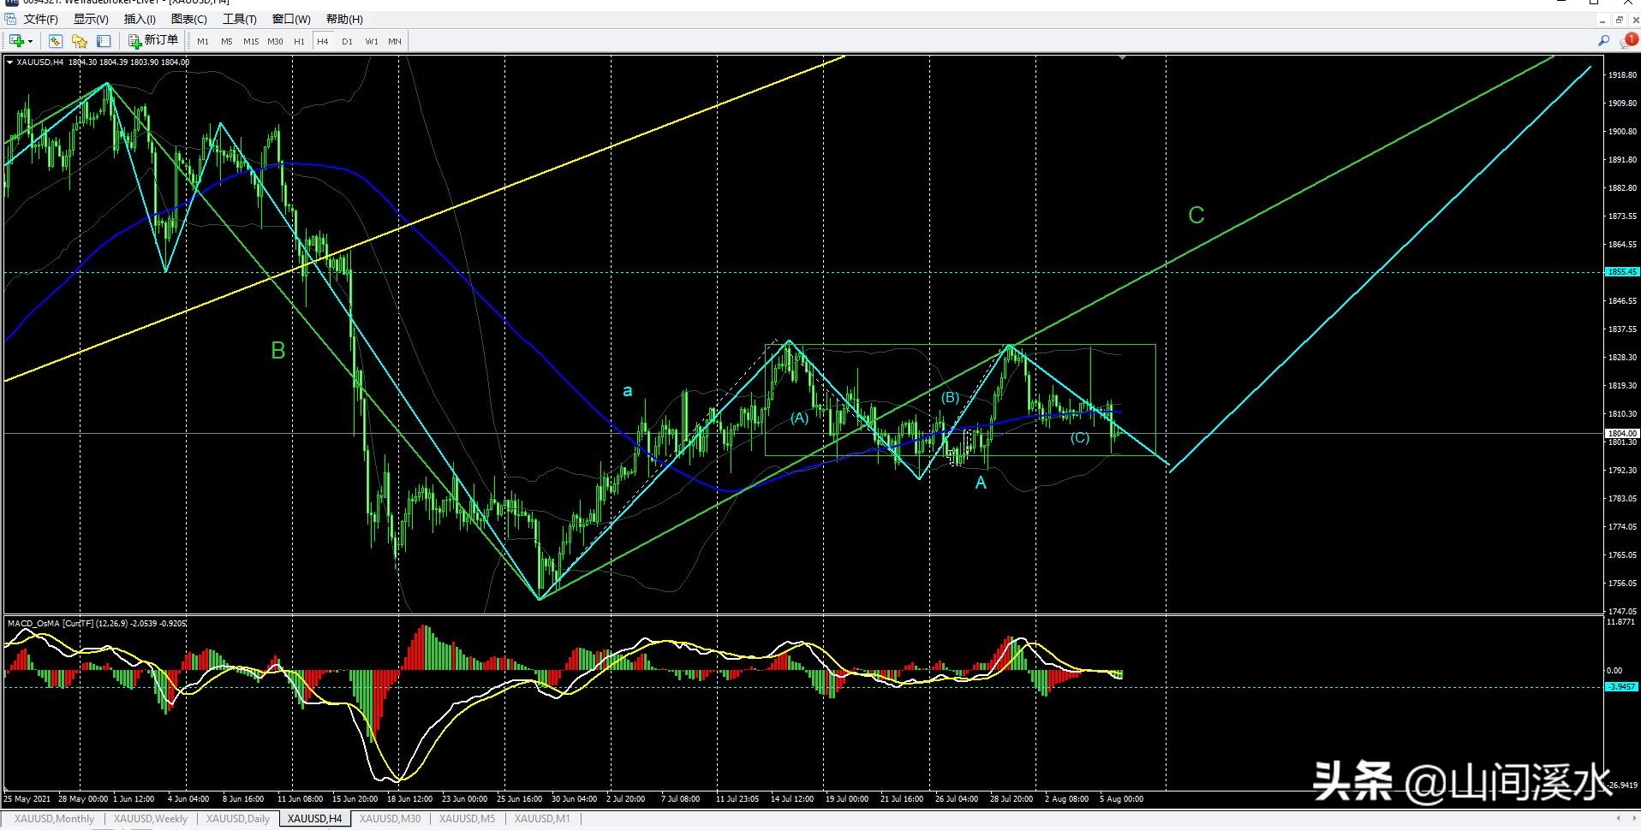The height and width of the screenshot is (830, 1641).
Task: Switch chart to H1 timeframe
Action: tap(299, 41)
